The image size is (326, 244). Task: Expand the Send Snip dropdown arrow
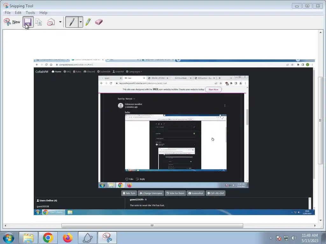click(x=60, y=22)
